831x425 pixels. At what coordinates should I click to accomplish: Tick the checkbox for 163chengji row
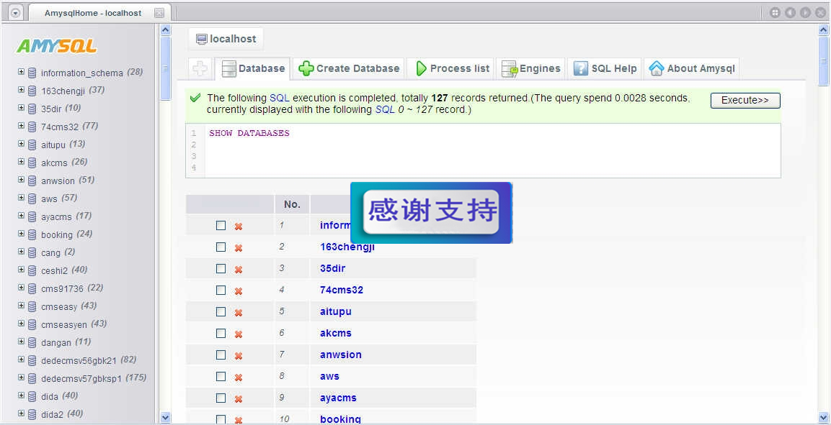[221, 247]
